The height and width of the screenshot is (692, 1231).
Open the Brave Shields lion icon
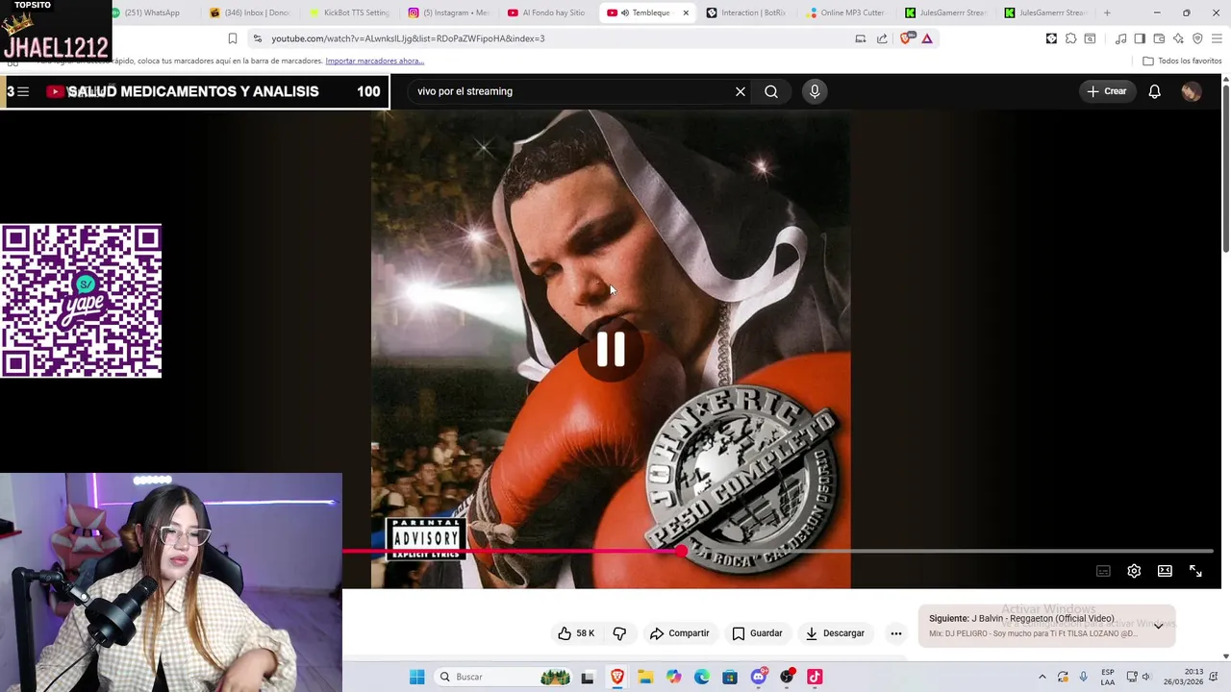point(905,38)
